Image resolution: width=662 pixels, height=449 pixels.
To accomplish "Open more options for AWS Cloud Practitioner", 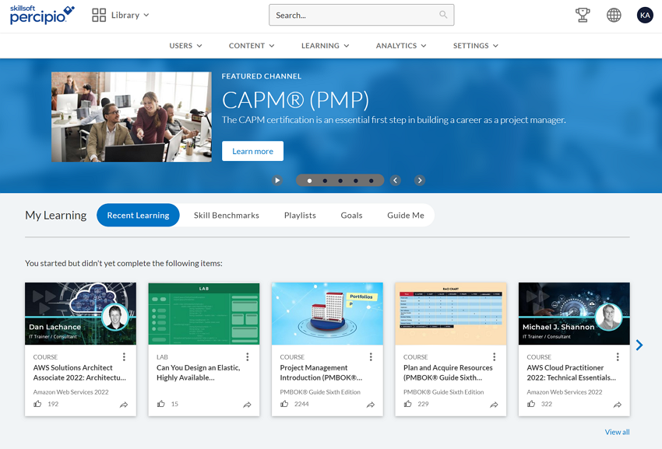I will click(x=618, y=357).
